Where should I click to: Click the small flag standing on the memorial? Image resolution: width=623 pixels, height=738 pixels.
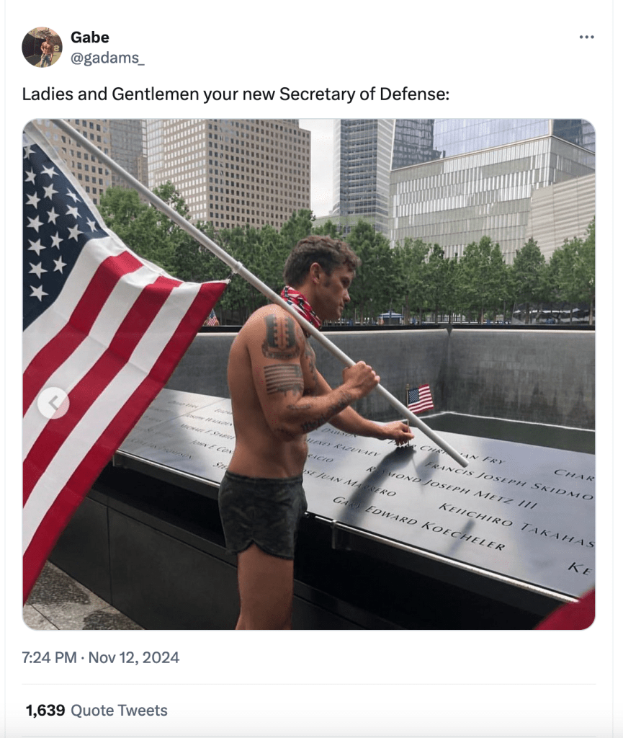point(419,399)
